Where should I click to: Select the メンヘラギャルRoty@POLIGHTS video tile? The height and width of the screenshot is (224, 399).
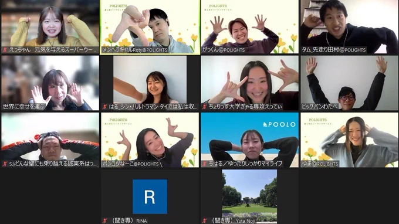click(x=150, y=27)
